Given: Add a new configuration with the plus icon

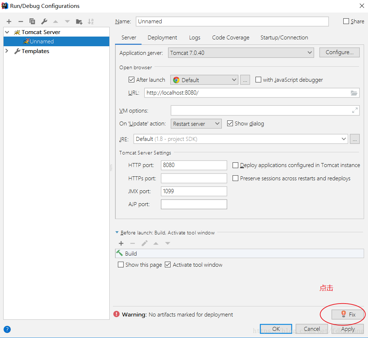Looking at the screenshot, I should [x=9, y=22].
